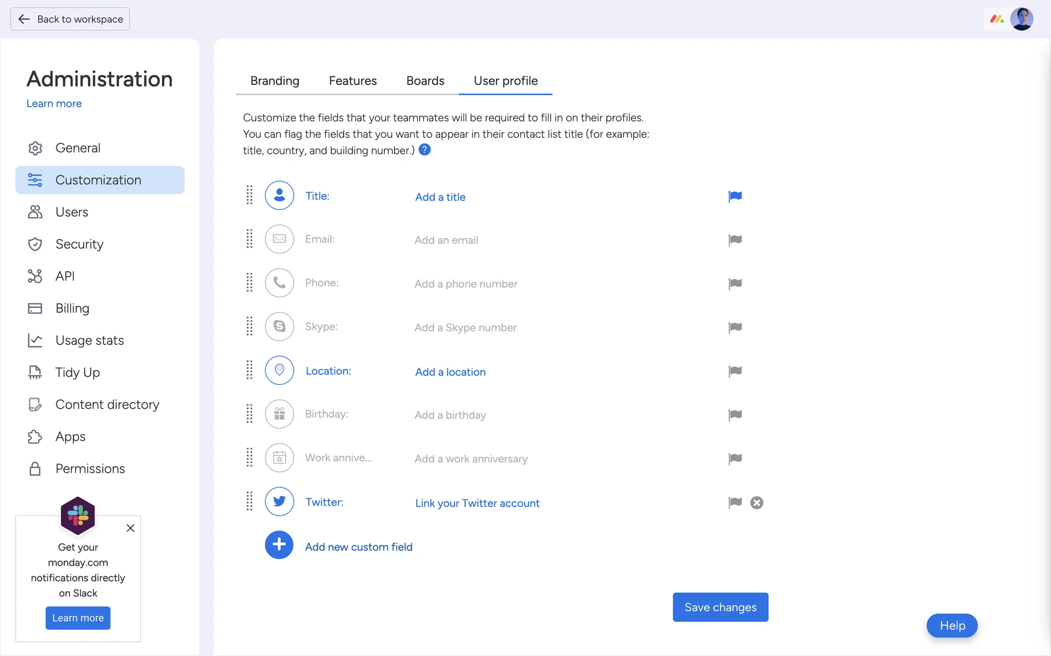This screenshot has height=656, width=1051.
Task: Remove the Twitter field with X icon
Action: point(757,503)
